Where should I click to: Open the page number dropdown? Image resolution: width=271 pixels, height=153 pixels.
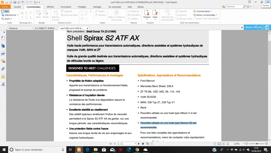[x=135, y=144]
